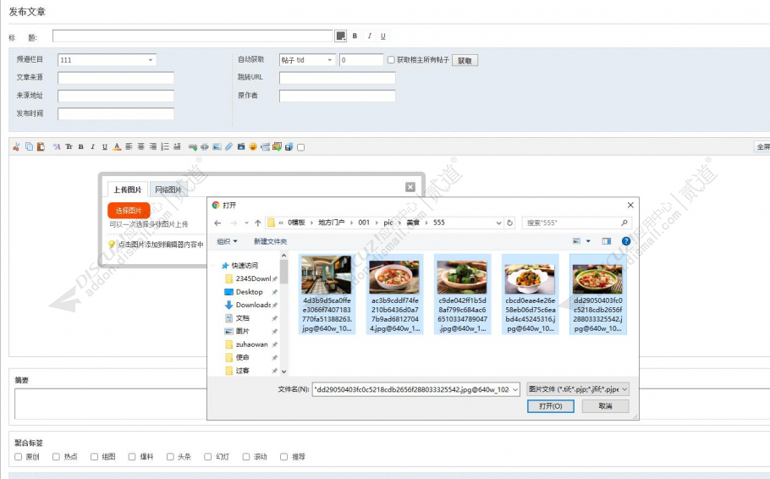Screen dimensions: 770x479
Task: Align text left in editor toolbar
Action: [x=129, y=146]
